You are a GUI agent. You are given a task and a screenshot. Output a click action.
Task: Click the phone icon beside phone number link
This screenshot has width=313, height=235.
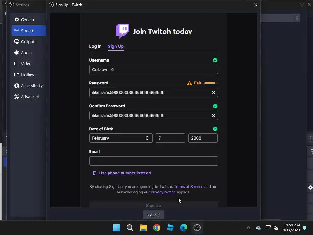(x=95, y=173)
